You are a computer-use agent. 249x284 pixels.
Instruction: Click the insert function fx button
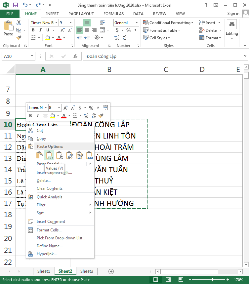[75, 56]
